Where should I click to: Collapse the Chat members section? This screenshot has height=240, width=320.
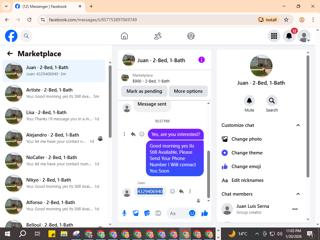pos(298,194)
